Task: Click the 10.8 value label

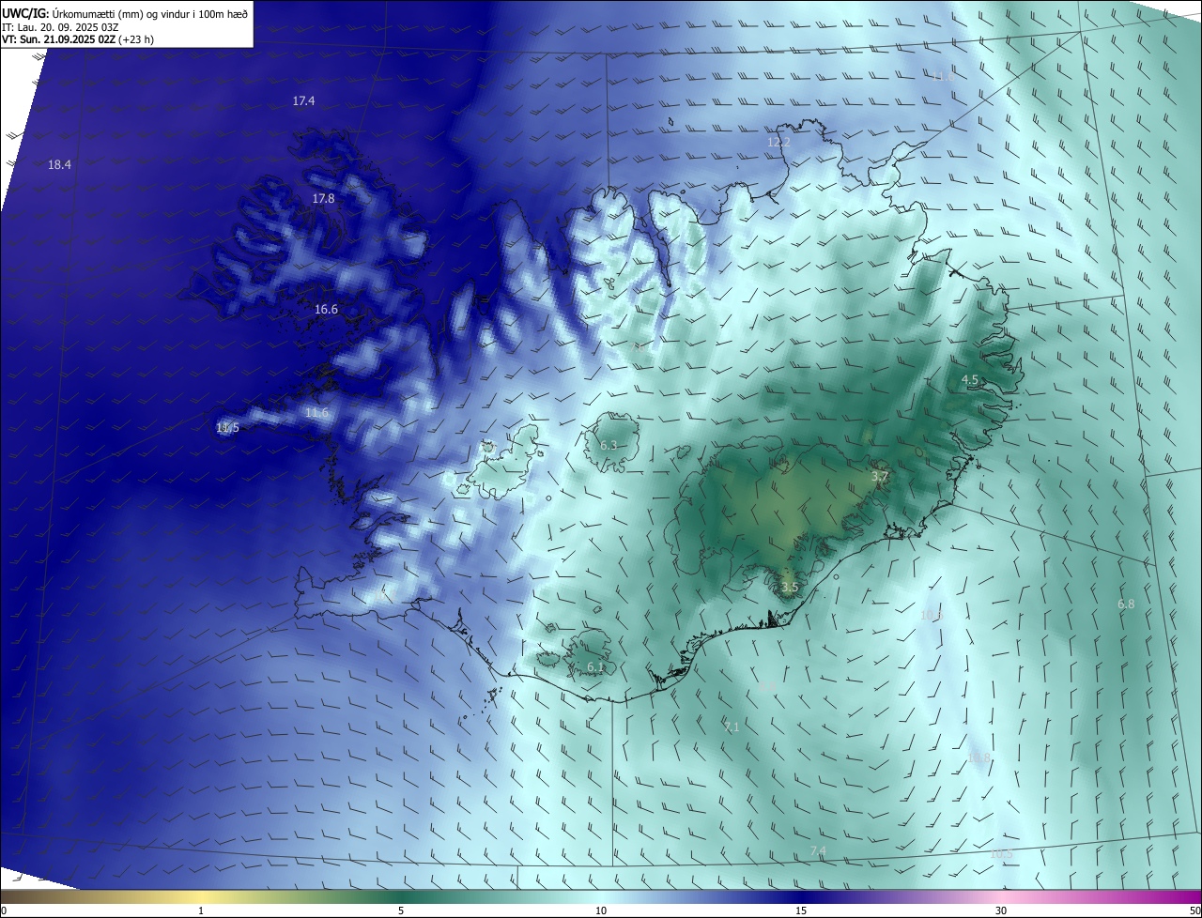Action: [979, 757]
